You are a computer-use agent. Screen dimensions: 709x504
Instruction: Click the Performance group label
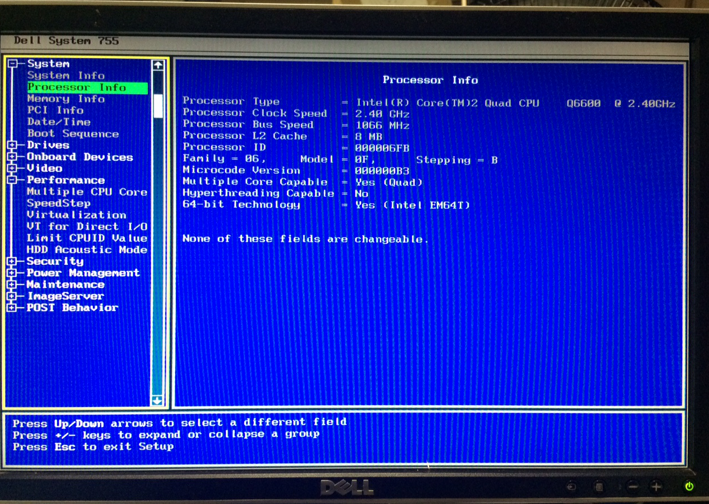click(x=66, y=180)
